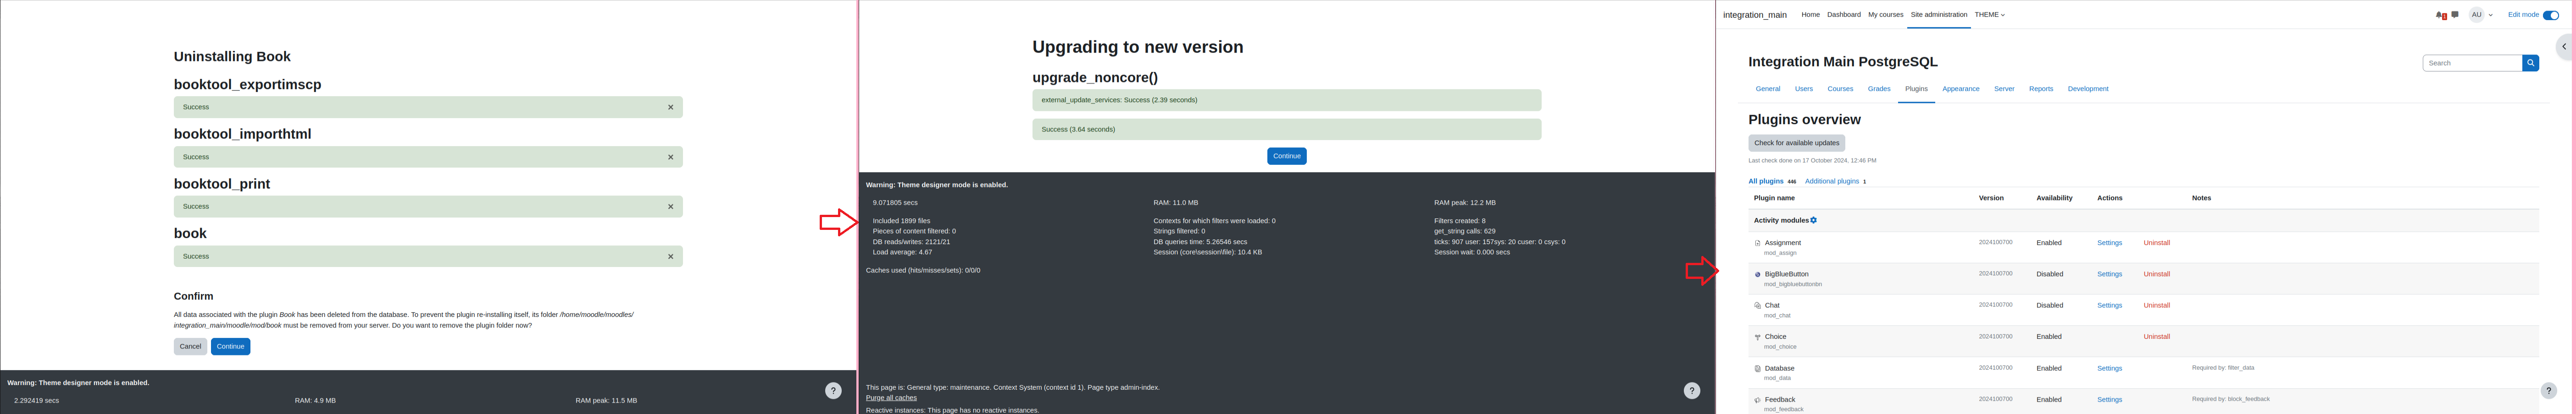The image size is (2576, 414).
Task: Click the 'Availability' column header
Action: point(2054,198)
